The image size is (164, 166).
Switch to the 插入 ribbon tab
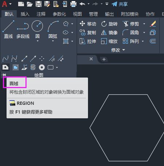tap(25, 14)
